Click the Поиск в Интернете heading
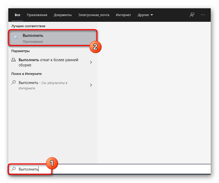The width and height of the screenshot is (219, 183). [27, 74]
